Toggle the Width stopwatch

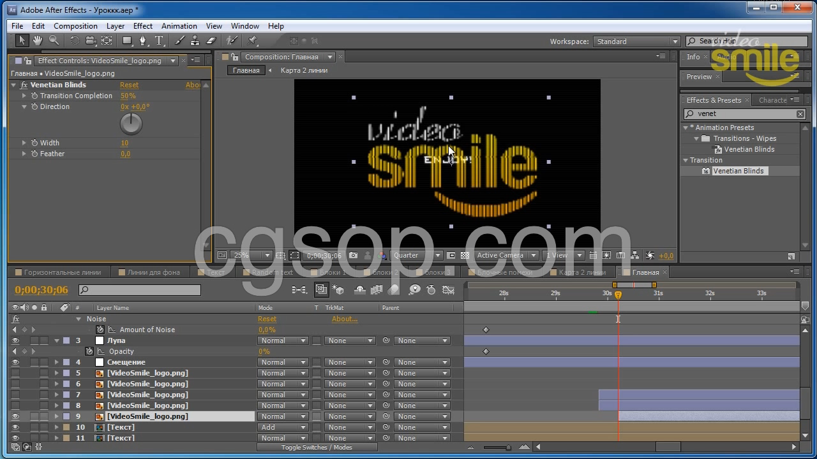point(34,143)
